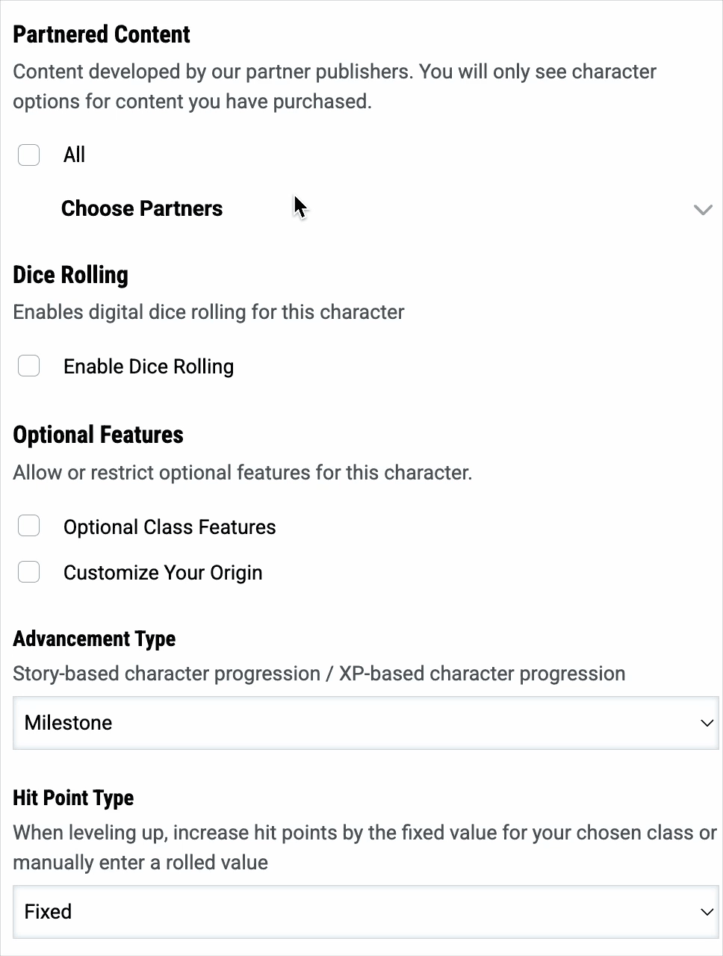Open the Milestone advancement type dropdown
723x956 pixels.
[366, 723]
